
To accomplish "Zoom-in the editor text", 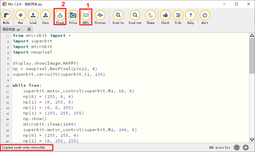I will [x=118, y=17].
